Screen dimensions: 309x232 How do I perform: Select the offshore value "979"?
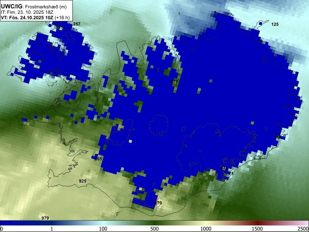point(45,218)
